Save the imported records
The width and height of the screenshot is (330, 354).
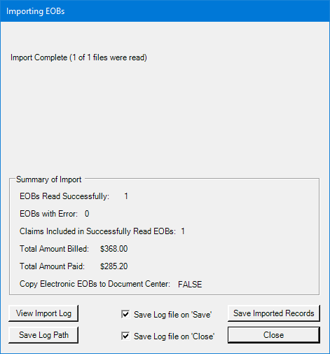click(x=274, y=313)
